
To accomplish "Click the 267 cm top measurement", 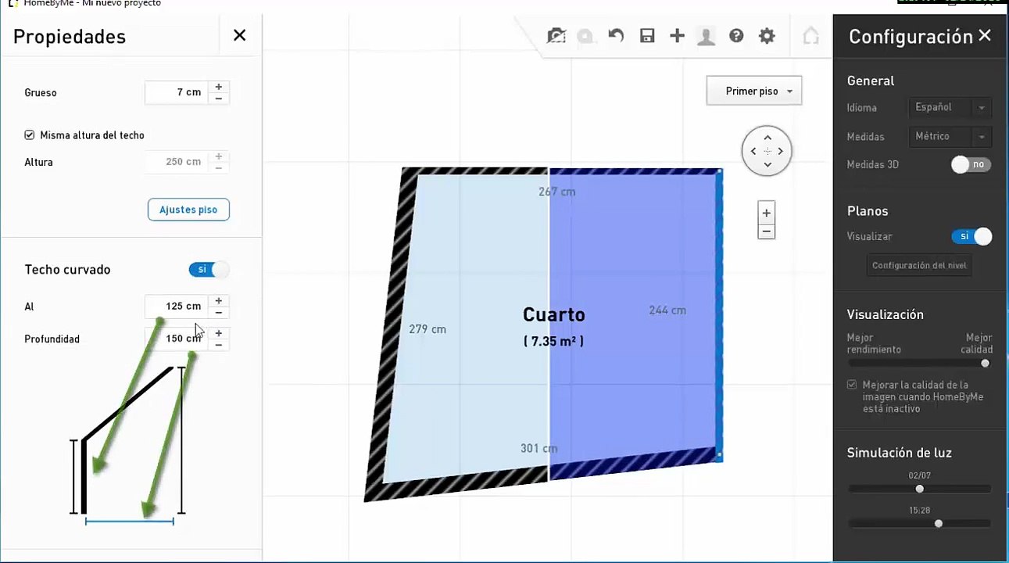I will click(x=557, y=192).
